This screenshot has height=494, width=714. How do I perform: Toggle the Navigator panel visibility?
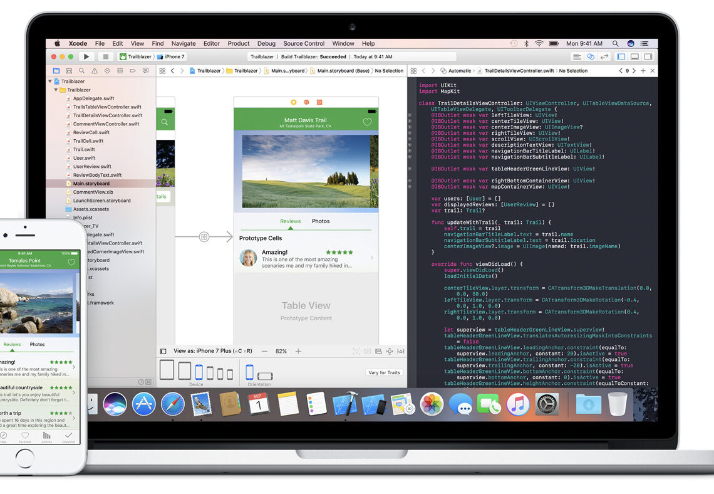point(622,56)
